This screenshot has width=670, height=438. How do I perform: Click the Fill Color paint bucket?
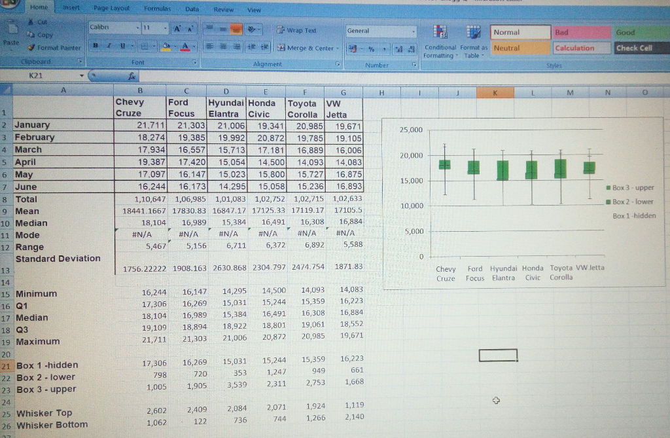coord(166,46)
